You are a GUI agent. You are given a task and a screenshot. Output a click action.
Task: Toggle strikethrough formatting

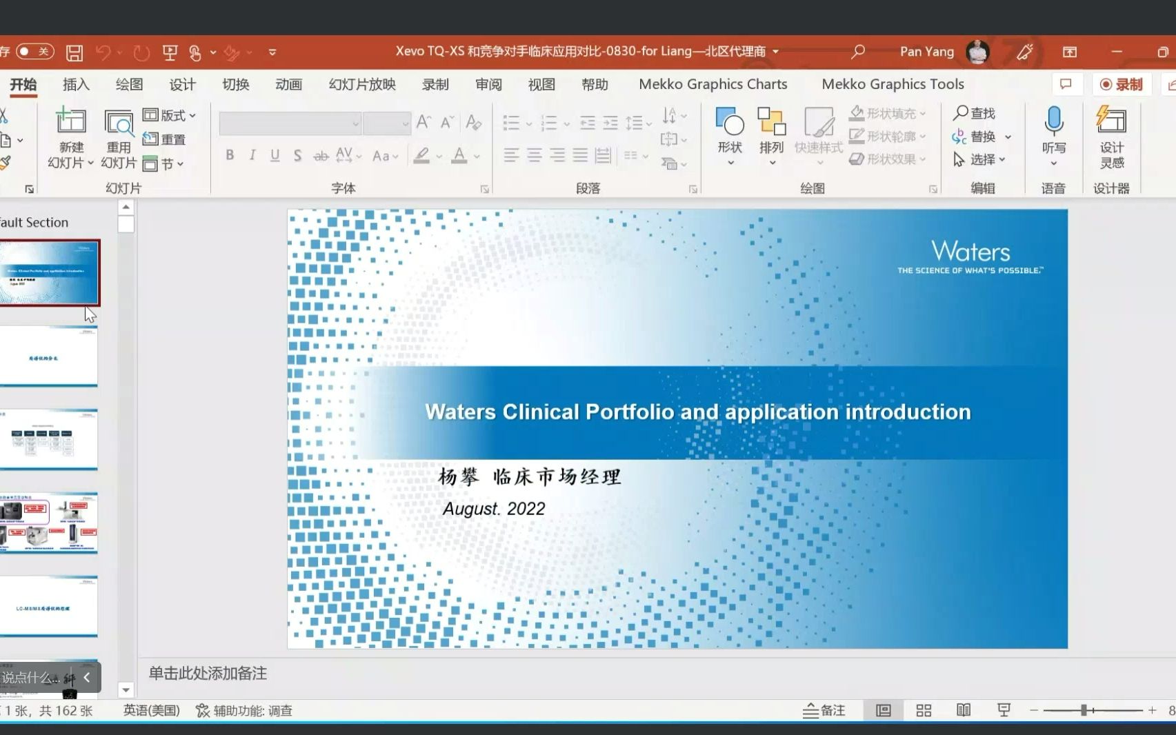tap(321, 156)
